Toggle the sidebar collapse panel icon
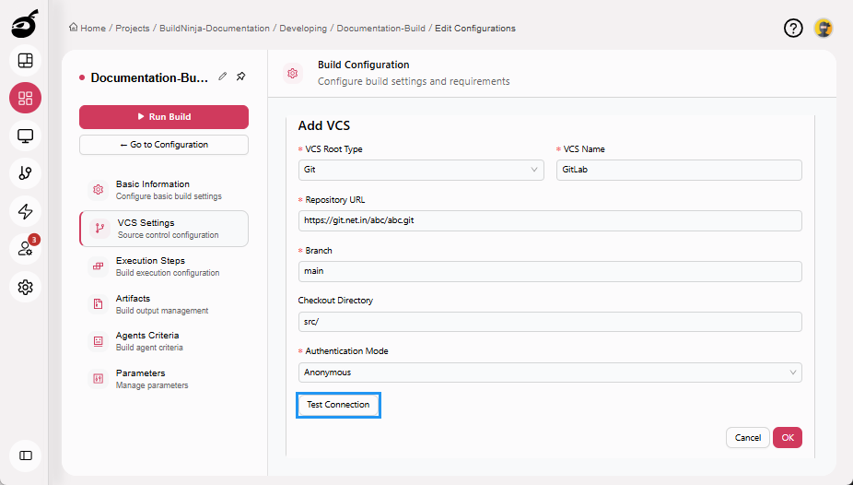Image resolution: width=853 pixels, height=485 pixels. point(25,455)
